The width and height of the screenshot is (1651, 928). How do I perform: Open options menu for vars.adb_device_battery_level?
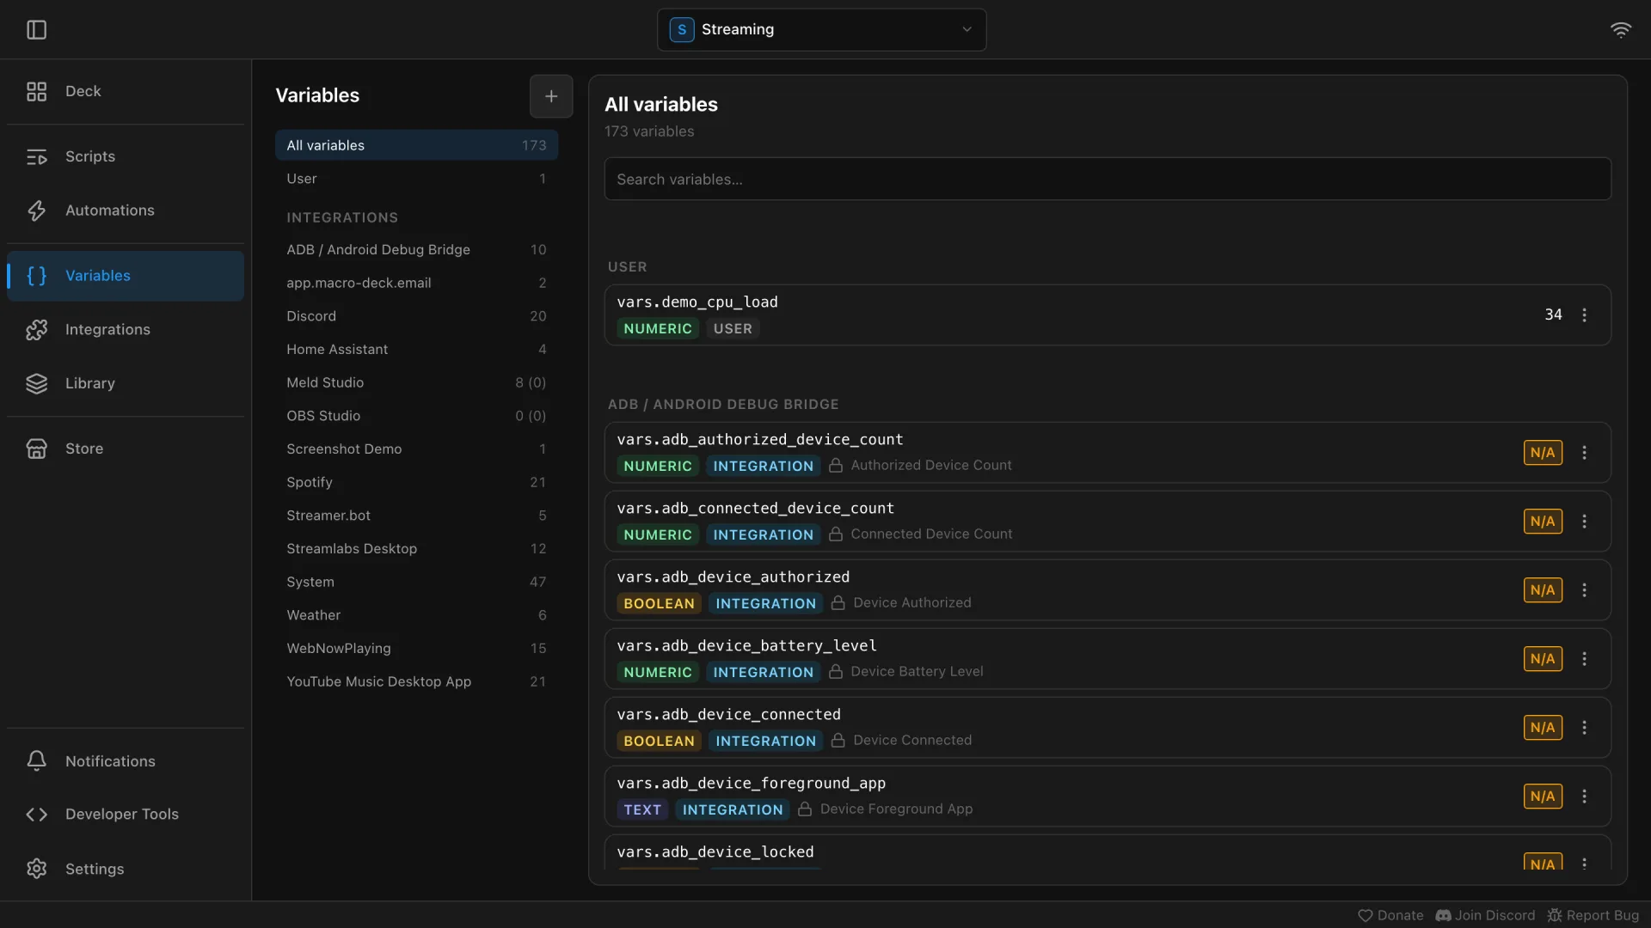1584,659
